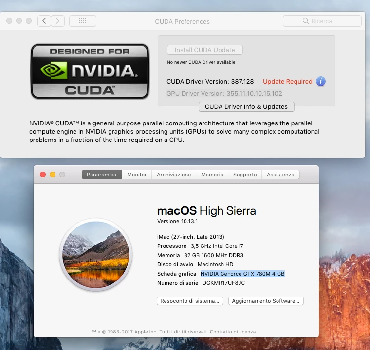Click the blue info icon beside Update Required
This screenshot has width=370, height=350.
point(321,81)
